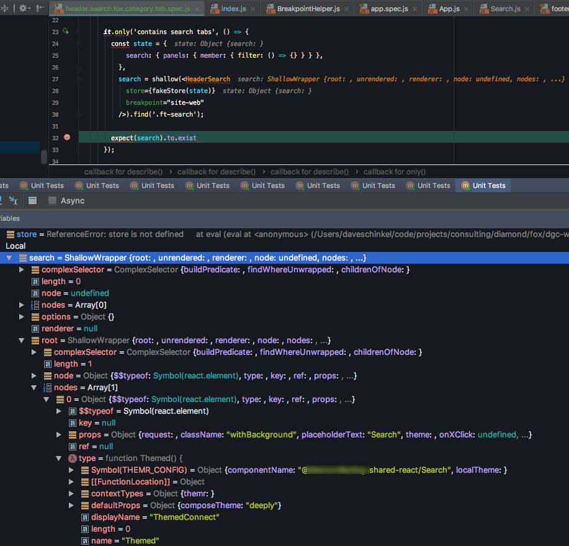Collapse the code fold at line 23

click(78, 32)
